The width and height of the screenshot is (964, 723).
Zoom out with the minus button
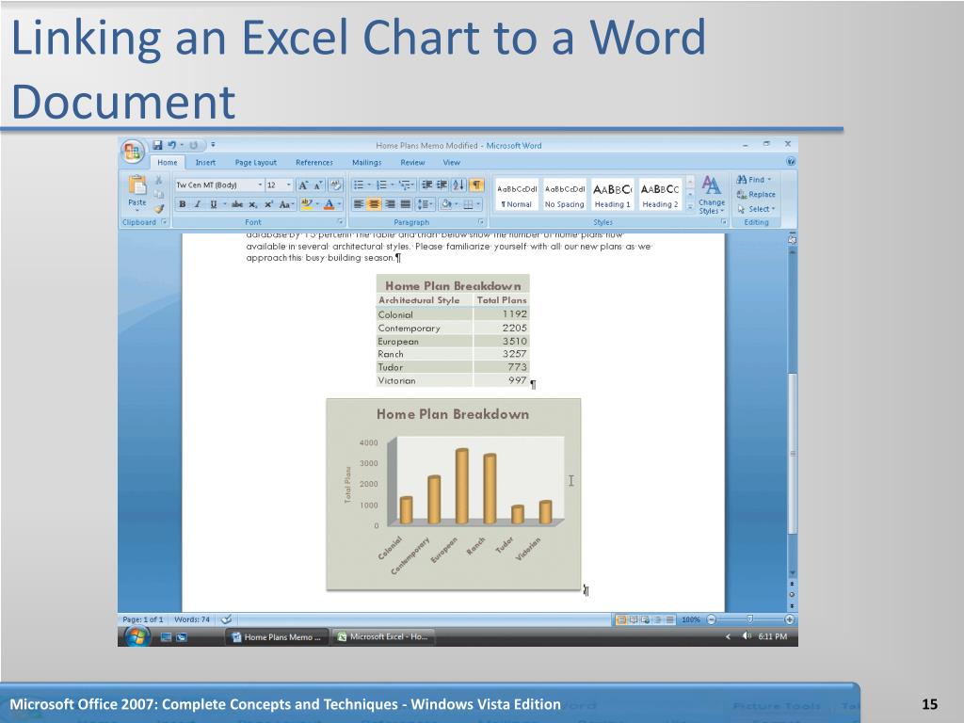click(712, 619)
